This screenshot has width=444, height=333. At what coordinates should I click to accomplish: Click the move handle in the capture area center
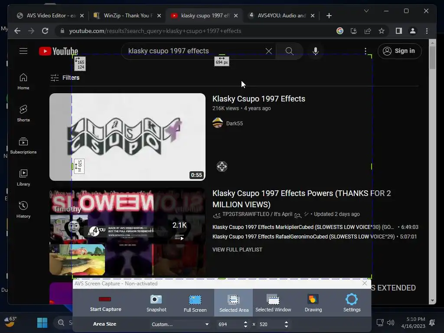[x=222, y=166]
